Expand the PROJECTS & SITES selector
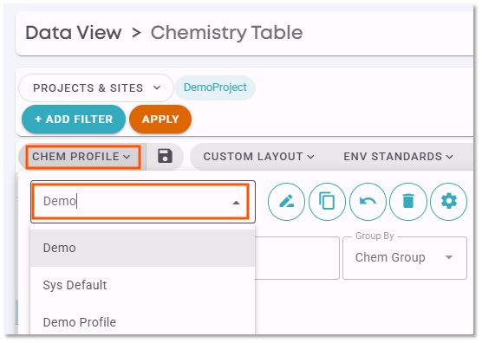Viewport: 482px width, 343px height. [x=96, y=87]
